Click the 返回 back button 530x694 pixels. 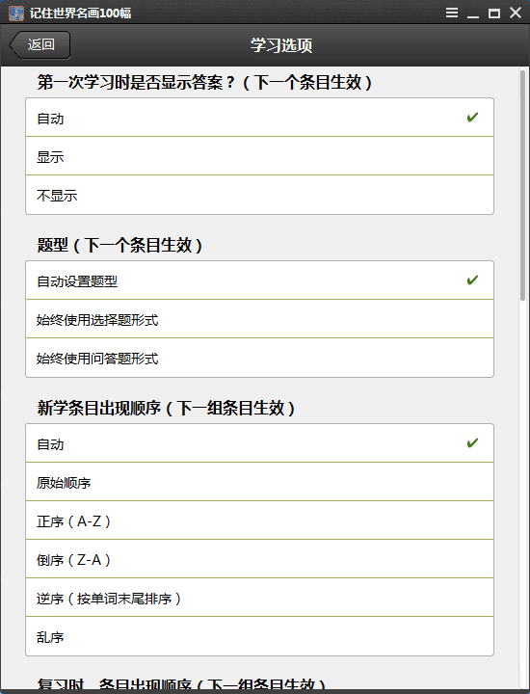40,44
